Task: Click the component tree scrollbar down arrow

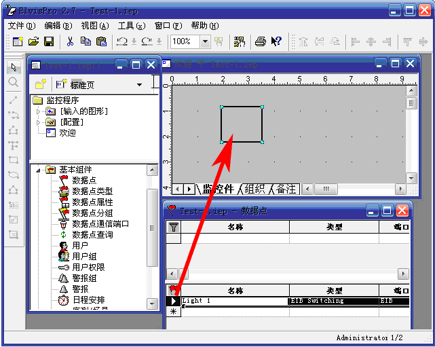Action: [153, 304]
